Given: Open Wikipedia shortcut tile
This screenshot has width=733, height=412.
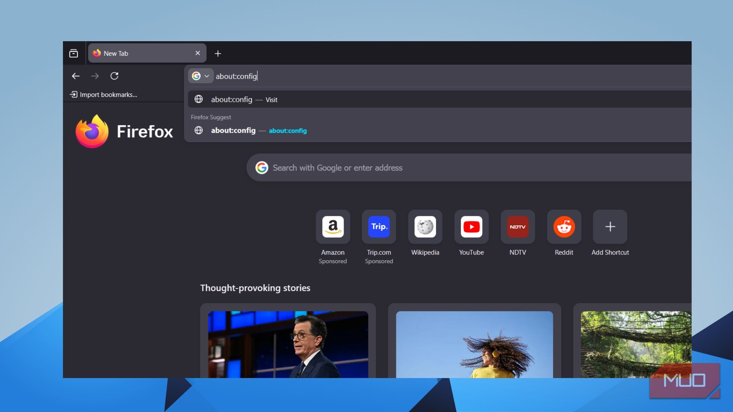Looking at the screenshot, I should tap(425, 227).
